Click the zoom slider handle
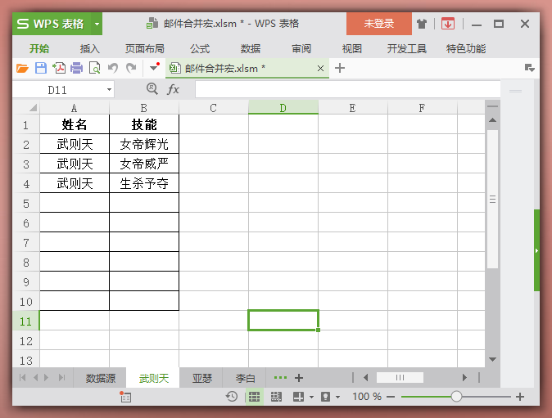This screenshot has width=552, height=418. [x=456, y=397]
